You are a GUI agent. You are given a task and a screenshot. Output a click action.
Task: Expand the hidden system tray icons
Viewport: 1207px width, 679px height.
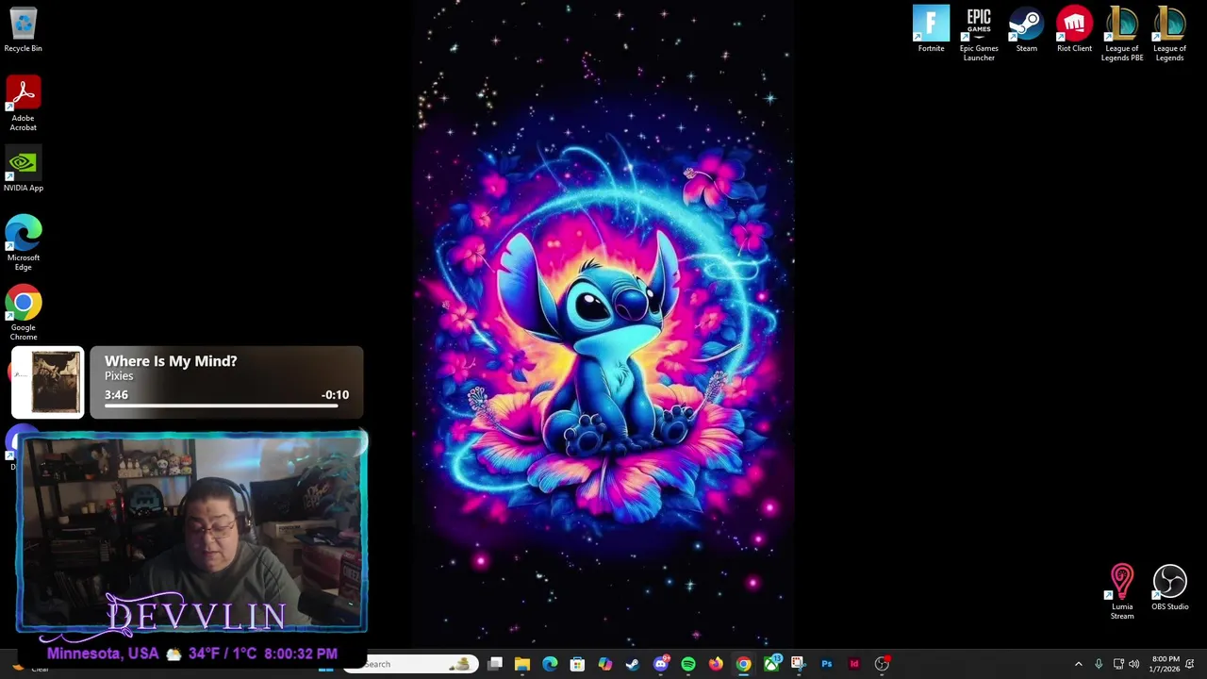pos(1079,664)
